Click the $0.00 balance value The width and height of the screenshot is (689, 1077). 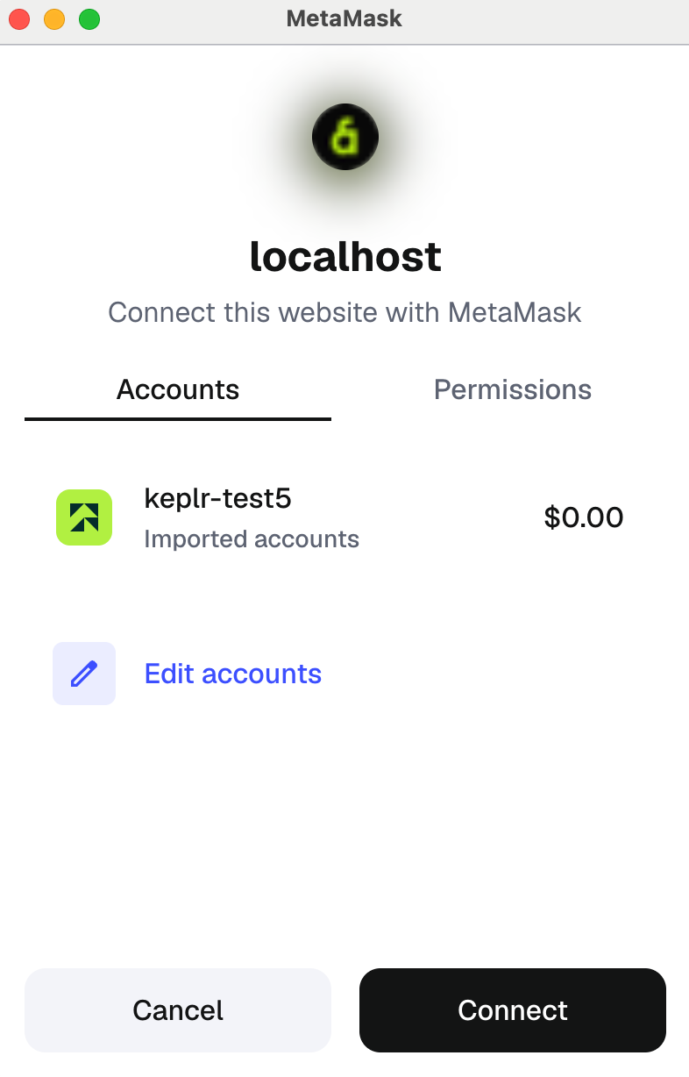(584, 517)
